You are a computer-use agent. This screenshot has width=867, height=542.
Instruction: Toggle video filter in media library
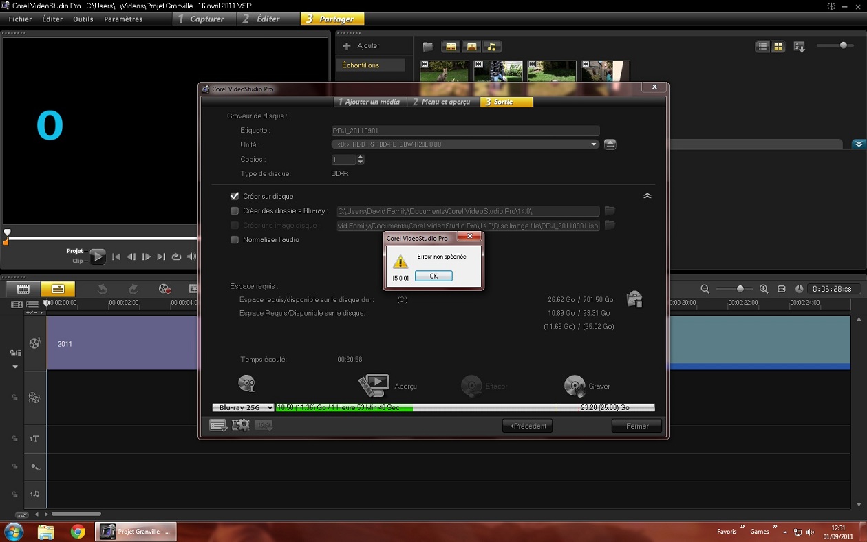[x=451, y=47]
